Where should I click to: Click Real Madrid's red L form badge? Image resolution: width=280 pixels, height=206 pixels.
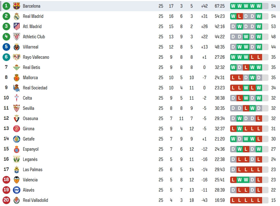[240, 16]
